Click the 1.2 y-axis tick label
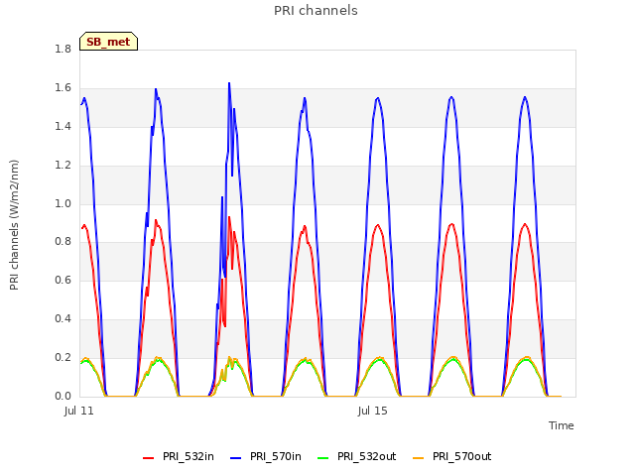Screen dimensions: 635x476 pos(63,166)
